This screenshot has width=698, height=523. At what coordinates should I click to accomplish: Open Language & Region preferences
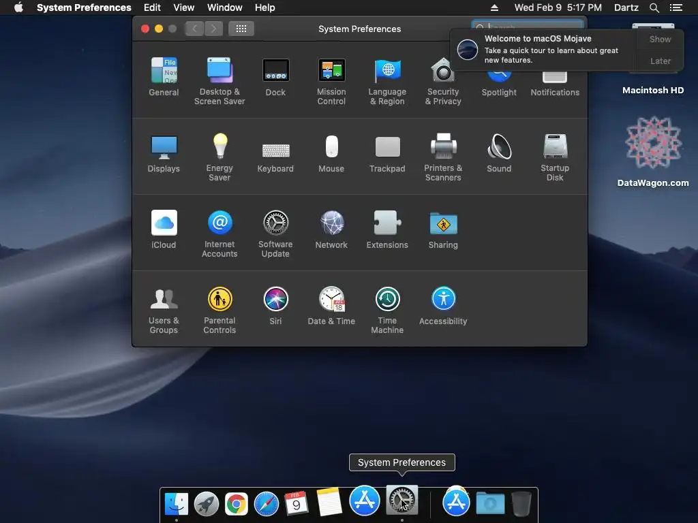pos(387,81)
